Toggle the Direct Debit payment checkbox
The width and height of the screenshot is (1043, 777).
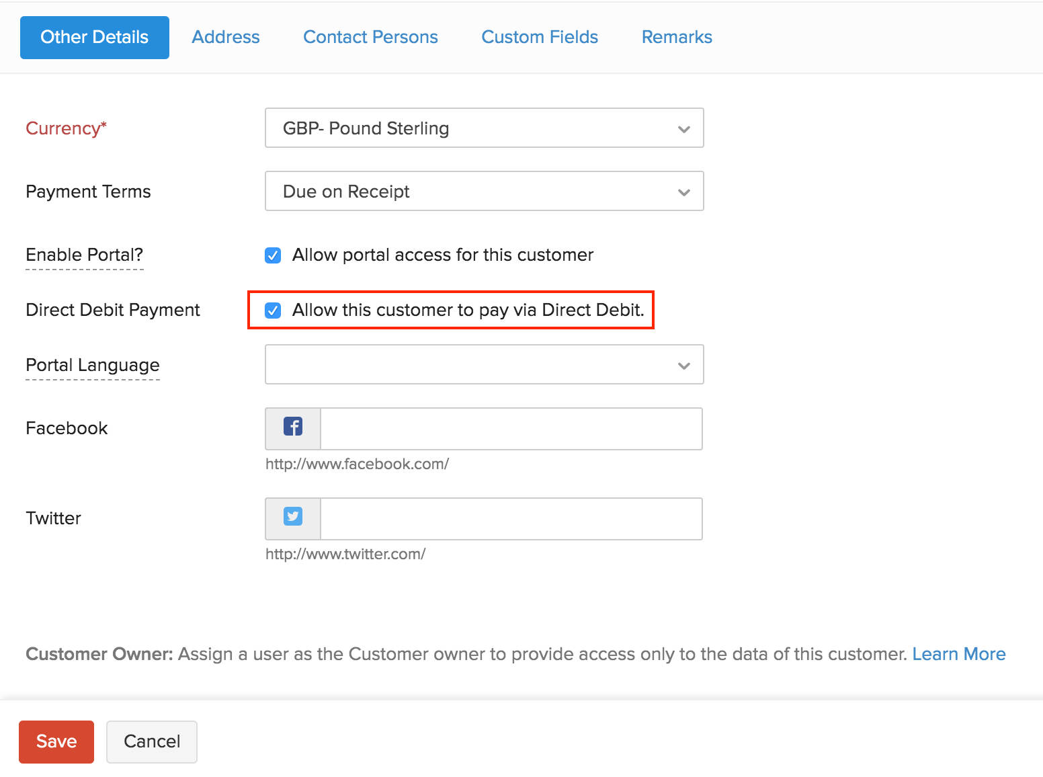[273, 311]
